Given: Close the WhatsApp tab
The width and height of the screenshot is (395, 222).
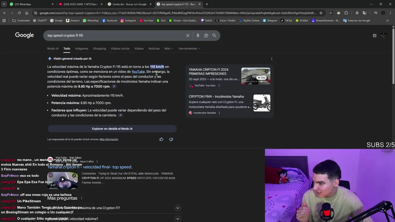Looking at the screenshot, I should tap(52, 4).
